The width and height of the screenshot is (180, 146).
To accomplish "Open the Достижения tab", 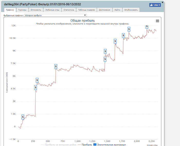I will [x=104, y=10].
